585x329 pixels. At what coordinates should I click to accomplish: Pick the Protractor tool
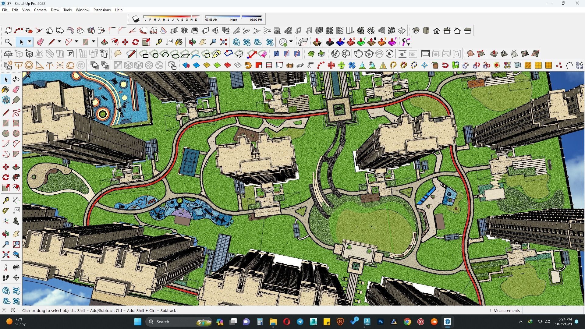pos(6,210)
